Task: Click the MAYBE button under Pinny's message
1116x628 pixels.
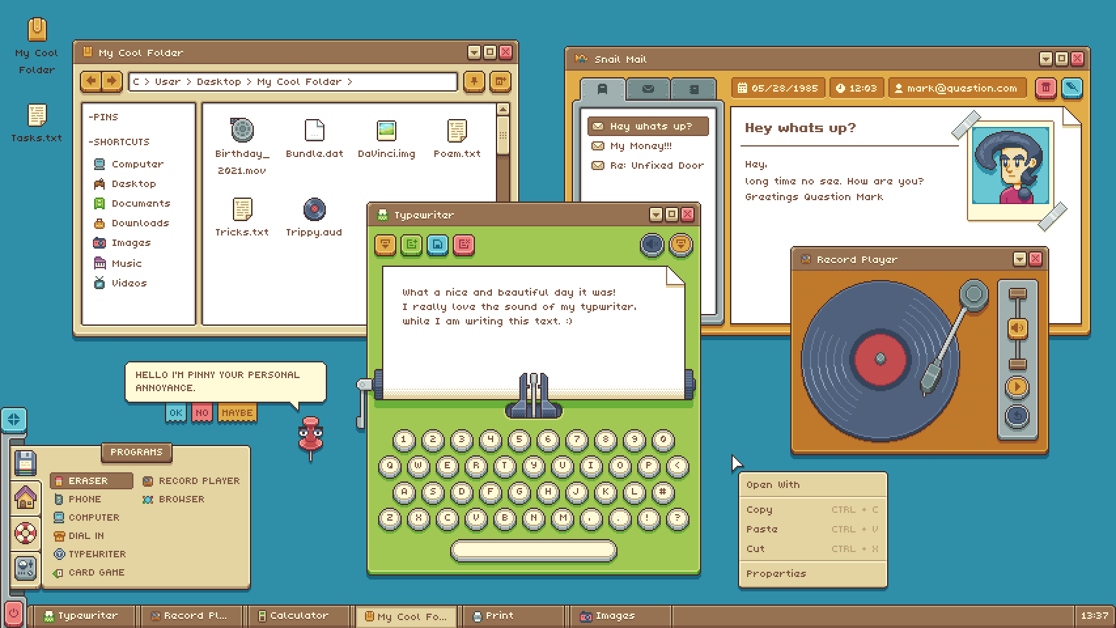Action: tap(237, 413)
